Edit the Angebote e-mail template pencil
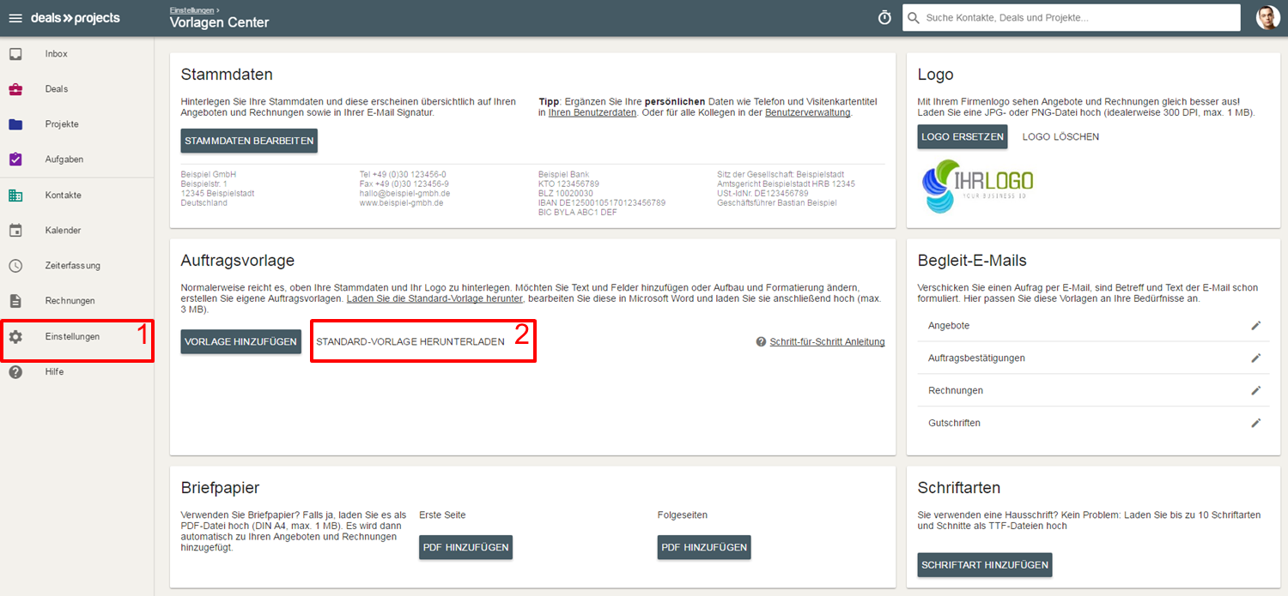Screen dimensions: 1288x596 click(1256, 326)
